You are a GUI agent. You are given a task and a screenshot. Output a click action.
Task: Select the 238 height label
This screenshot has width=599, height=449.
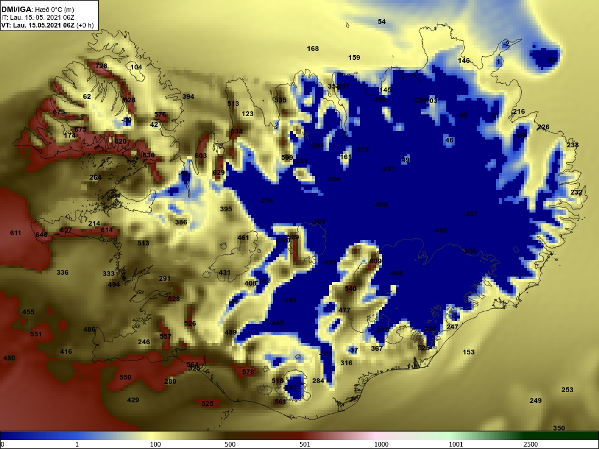click(x=573, y=145)
